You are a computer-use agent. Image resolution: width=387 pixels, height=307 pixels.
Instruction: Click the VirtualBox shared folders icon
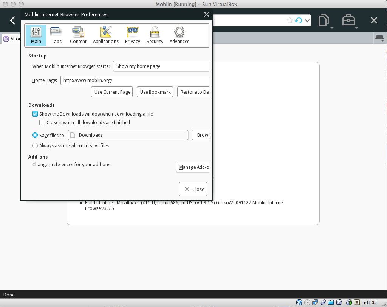pyautogui.click(x=331, y=302)
